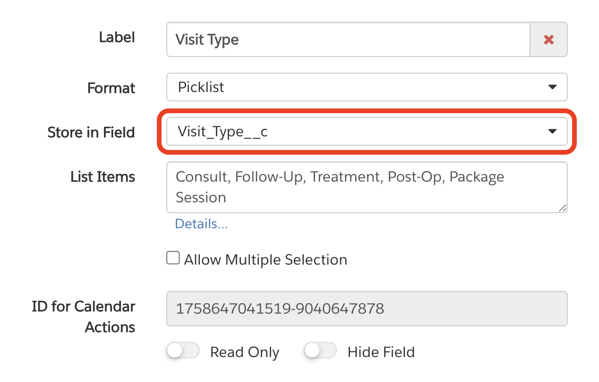The width and height of the screenshot is (599, 382).
Task: Open the Details... link
Action: (x=201, y=224)
